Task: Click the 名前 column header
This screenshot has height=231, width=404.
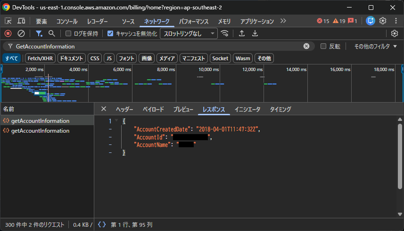Action: 47,109
